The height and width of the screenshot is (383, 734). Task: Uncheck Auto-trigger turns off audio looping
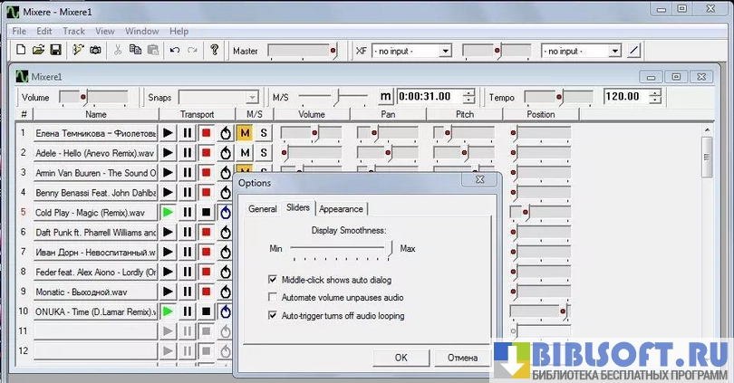[274, 315]
